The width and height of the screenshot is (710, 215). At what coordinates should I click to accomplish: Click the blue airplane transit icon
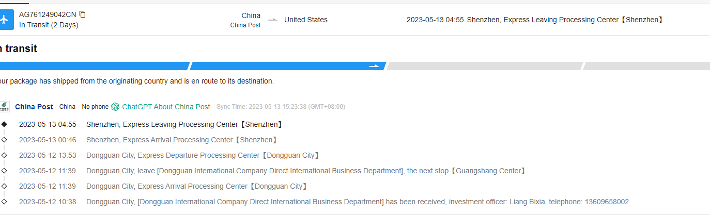(x=5, y=20)
